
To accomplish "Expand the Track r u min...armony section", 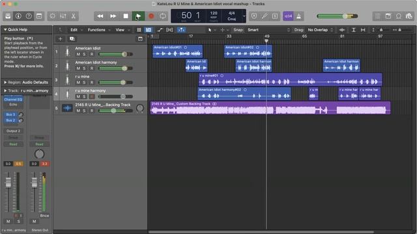I will point(5,91).
